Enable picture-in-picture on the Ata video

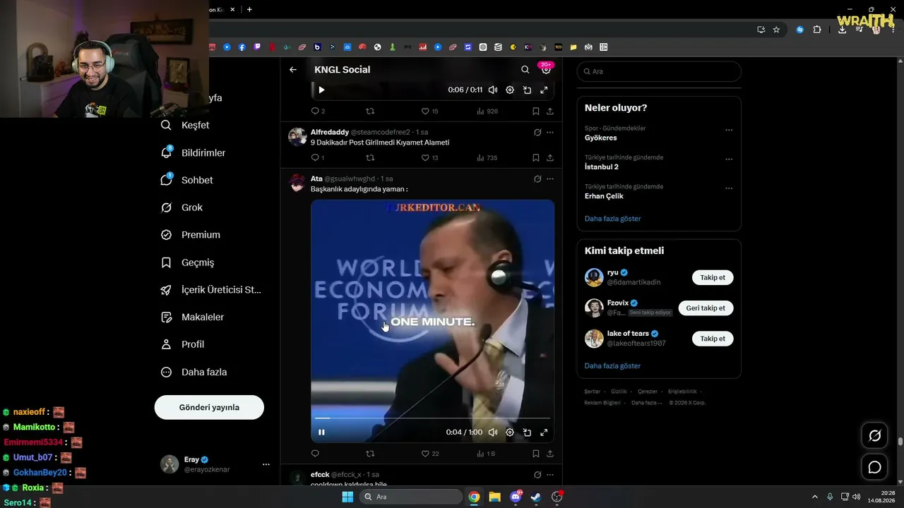(x=527, y=433)
